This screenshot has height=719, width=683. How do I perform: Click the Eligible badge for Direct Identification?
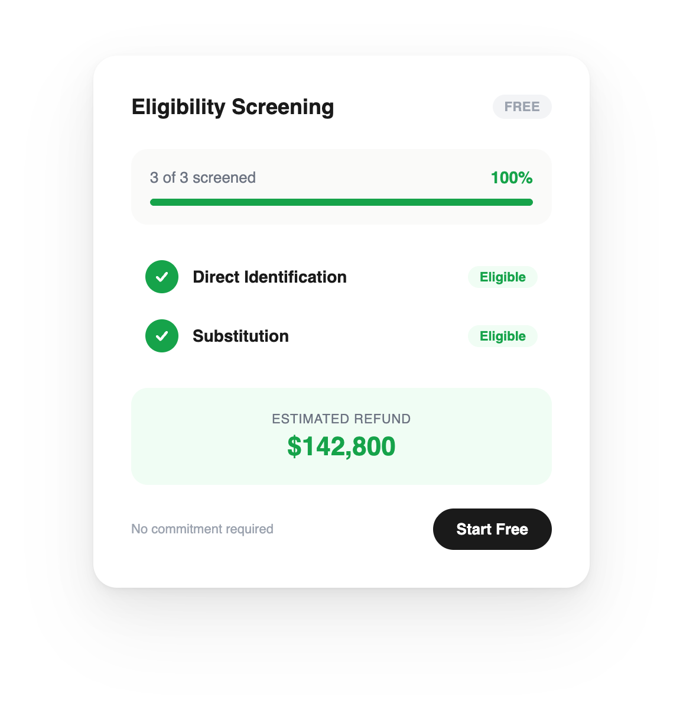tap(503, 277)
